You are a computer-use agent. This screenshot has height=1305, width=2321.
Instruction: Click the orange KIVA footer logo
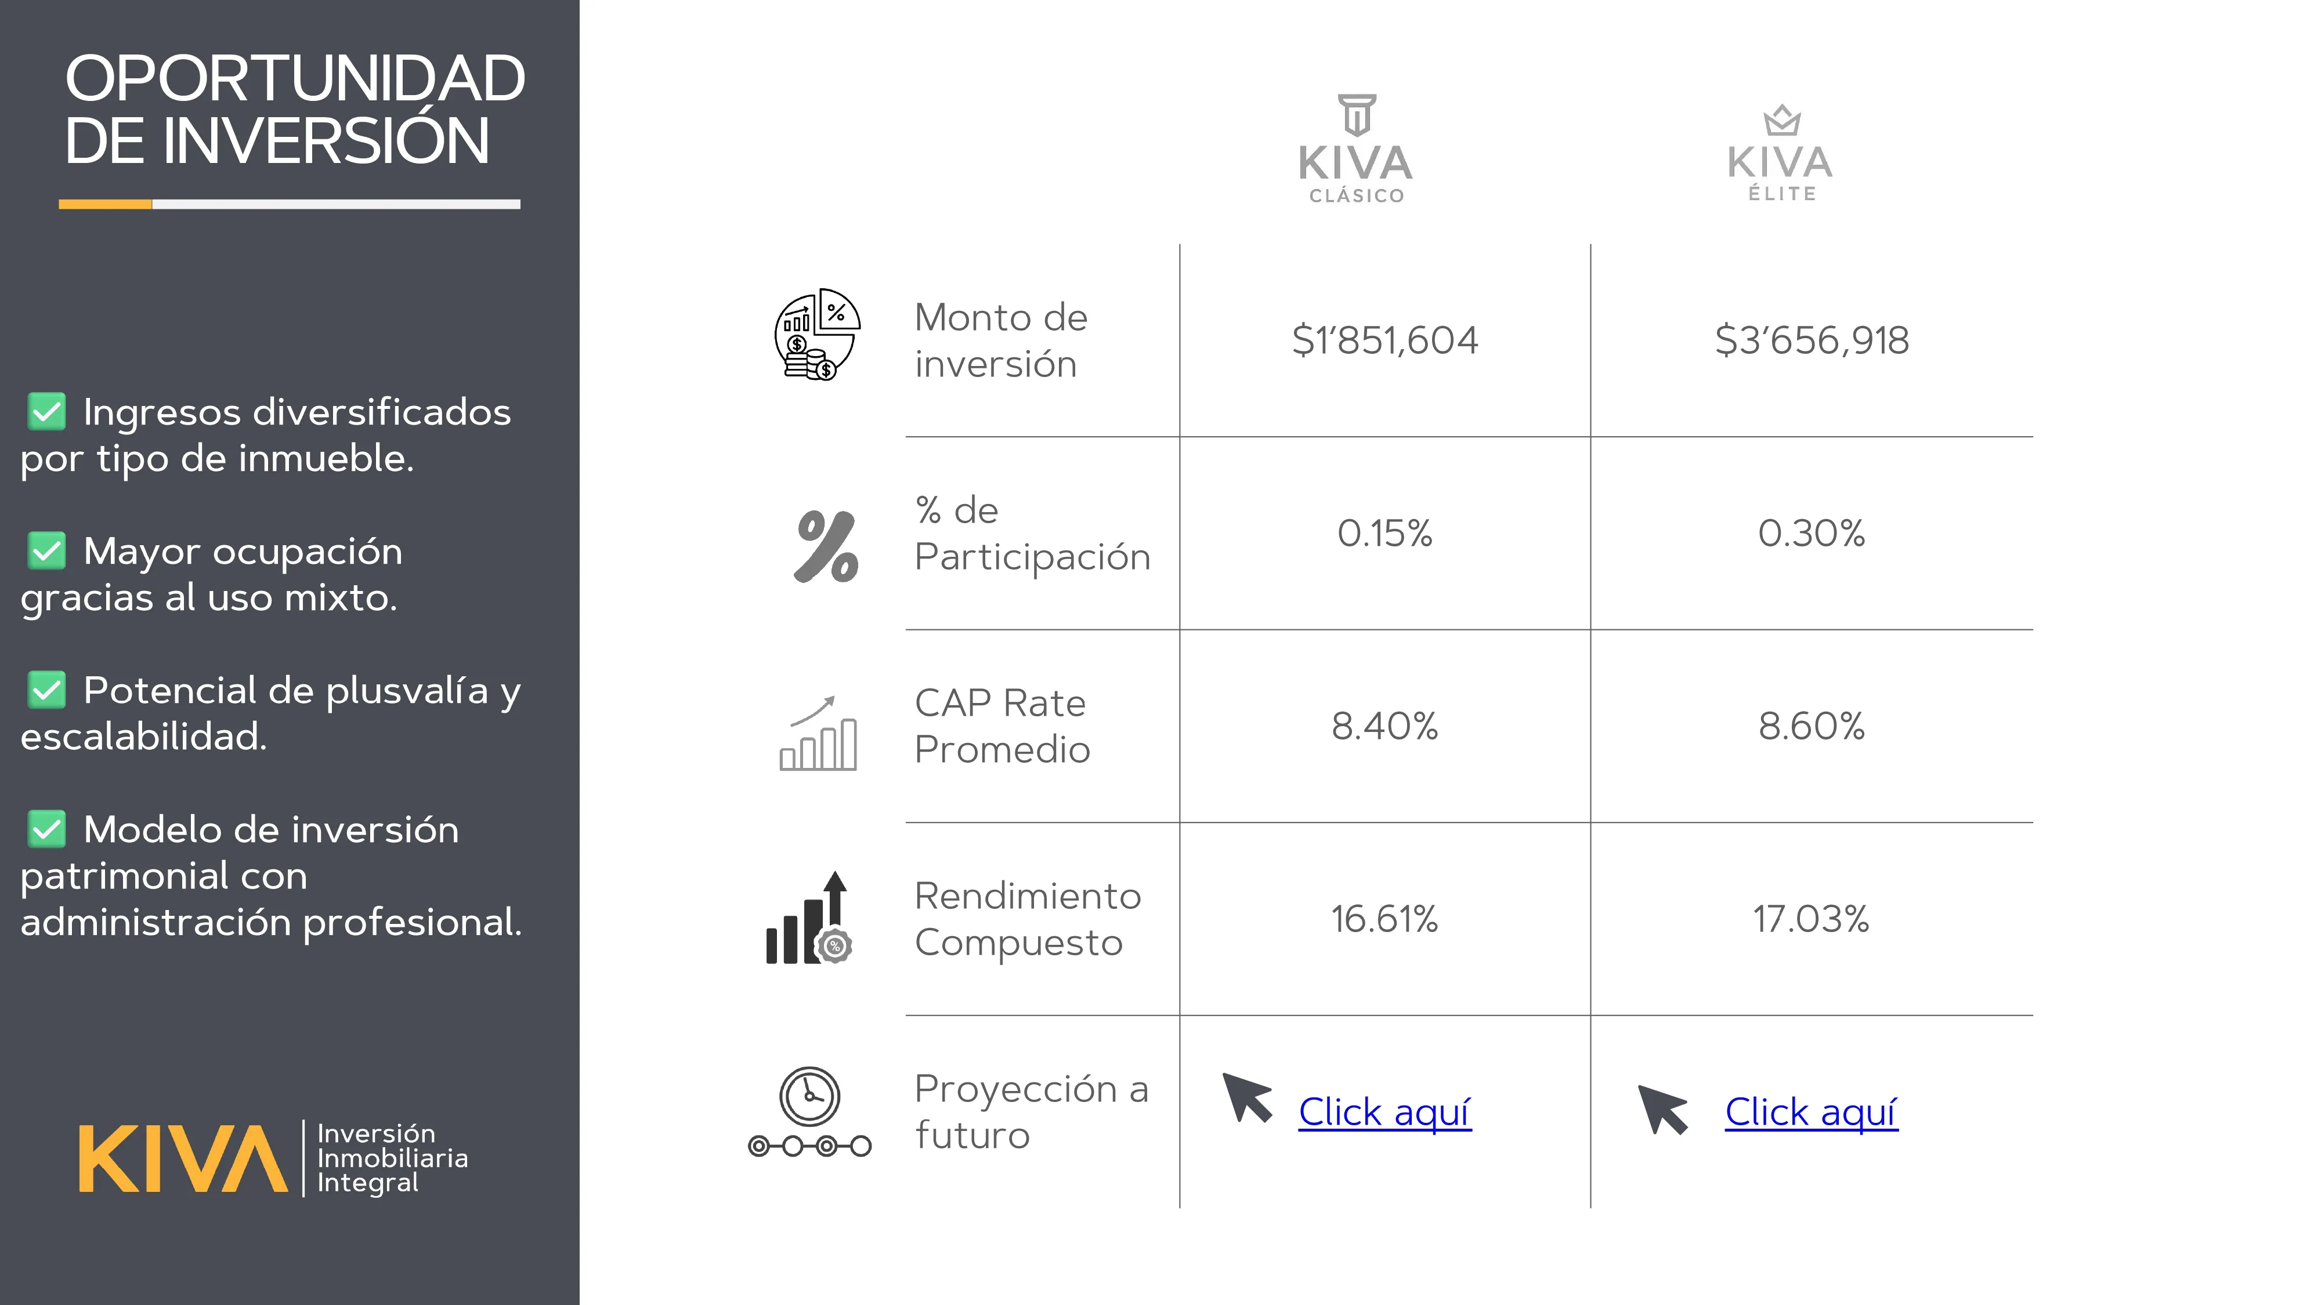tap(183, 1159)
